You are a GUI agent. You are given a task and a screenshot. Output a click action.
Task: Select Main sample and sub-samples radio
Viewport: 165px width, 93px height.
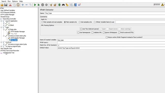click(42, 22)
